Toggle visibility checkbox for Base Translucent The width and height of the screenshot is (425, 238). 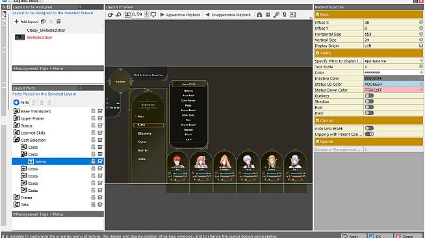(100, 111)
